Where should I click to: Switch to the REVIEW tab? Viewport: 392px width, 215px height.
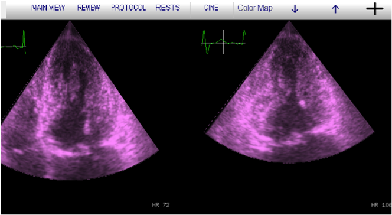pyautogui.click(x=89, y=8)
